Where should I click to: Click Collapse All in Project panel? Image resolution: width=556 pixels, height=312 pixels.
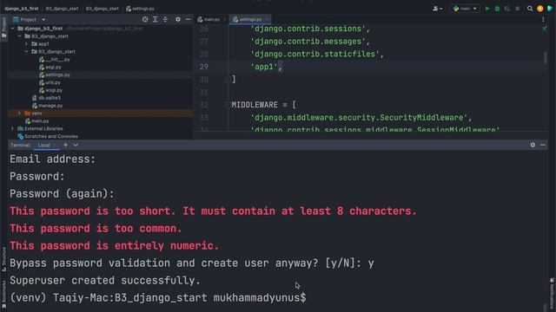[165, 19]
